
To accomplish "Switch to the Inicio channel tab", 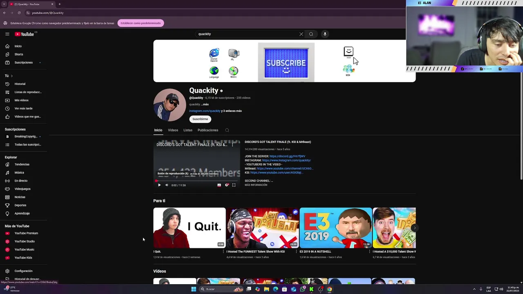I will click(x=158, y=130).
